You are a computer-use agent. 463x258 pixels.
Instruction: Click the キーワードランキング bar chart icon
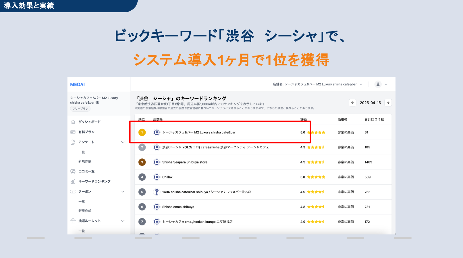(73, 182)
